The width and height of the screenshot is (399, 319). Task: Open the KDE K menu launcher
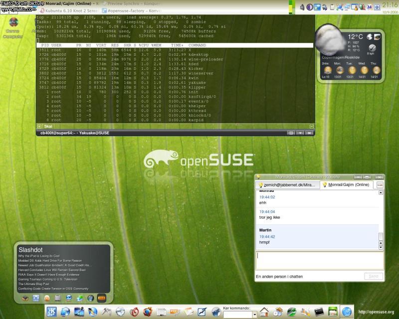[x=51, y=312]
